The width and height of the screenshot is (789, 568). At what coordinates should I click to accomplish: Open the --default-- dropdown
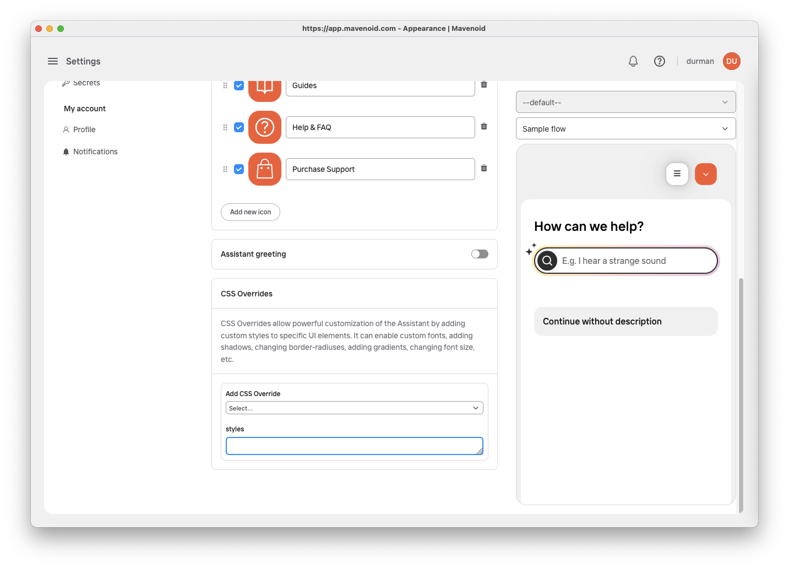click(625, 102)
